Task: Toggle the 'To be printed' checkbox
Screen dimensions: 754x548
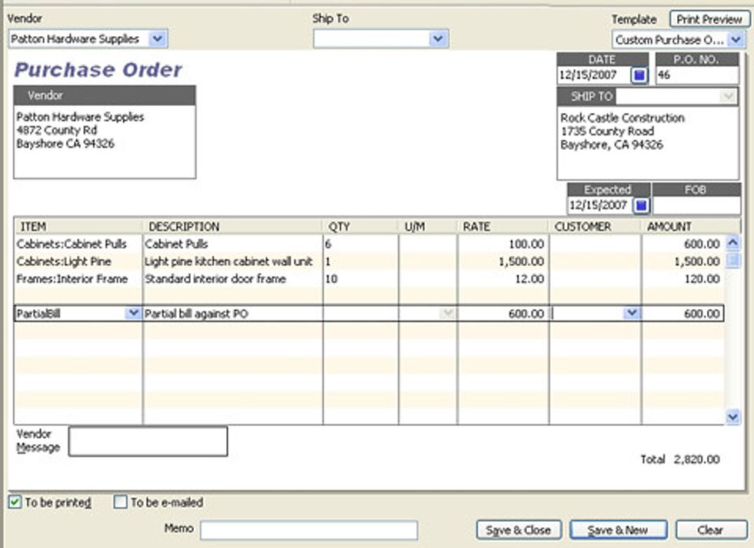Action: 15,503
